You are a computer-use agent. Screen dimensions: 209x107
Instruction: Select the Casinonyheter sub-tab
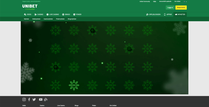pyautogui.click(x=48, y=19)
